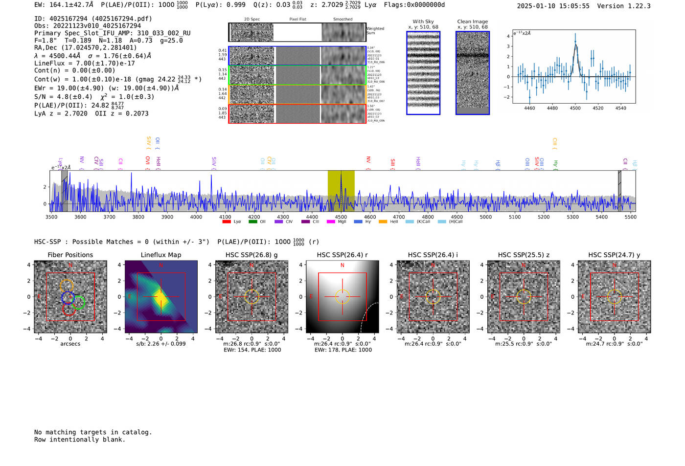
Task: Click the Flags:0x0000000d text
Action: 414,5
